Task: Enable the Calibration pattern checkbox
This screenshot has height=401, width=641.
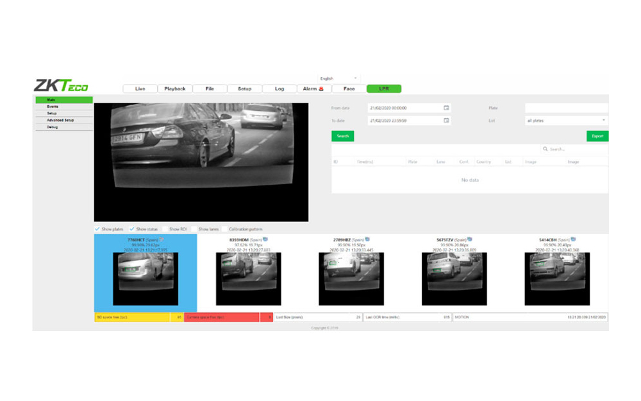Action: pyautogui.click(x=224, y=229)
